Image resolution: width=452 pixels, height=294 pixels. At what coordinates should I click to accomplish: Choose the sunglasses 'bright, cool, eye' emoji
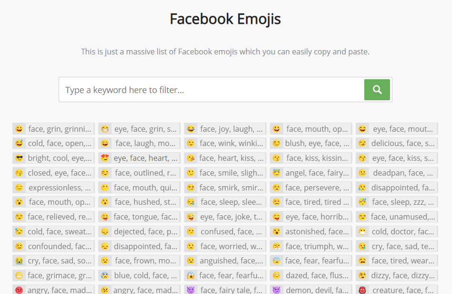[x=53, y=158]
